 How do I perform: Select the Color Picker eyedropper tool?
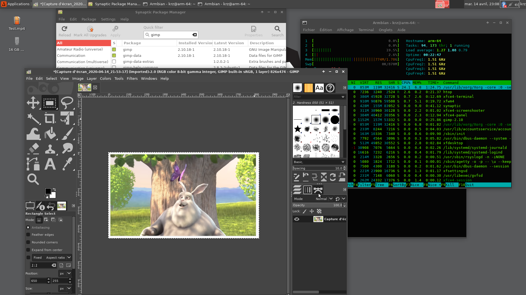67,164
